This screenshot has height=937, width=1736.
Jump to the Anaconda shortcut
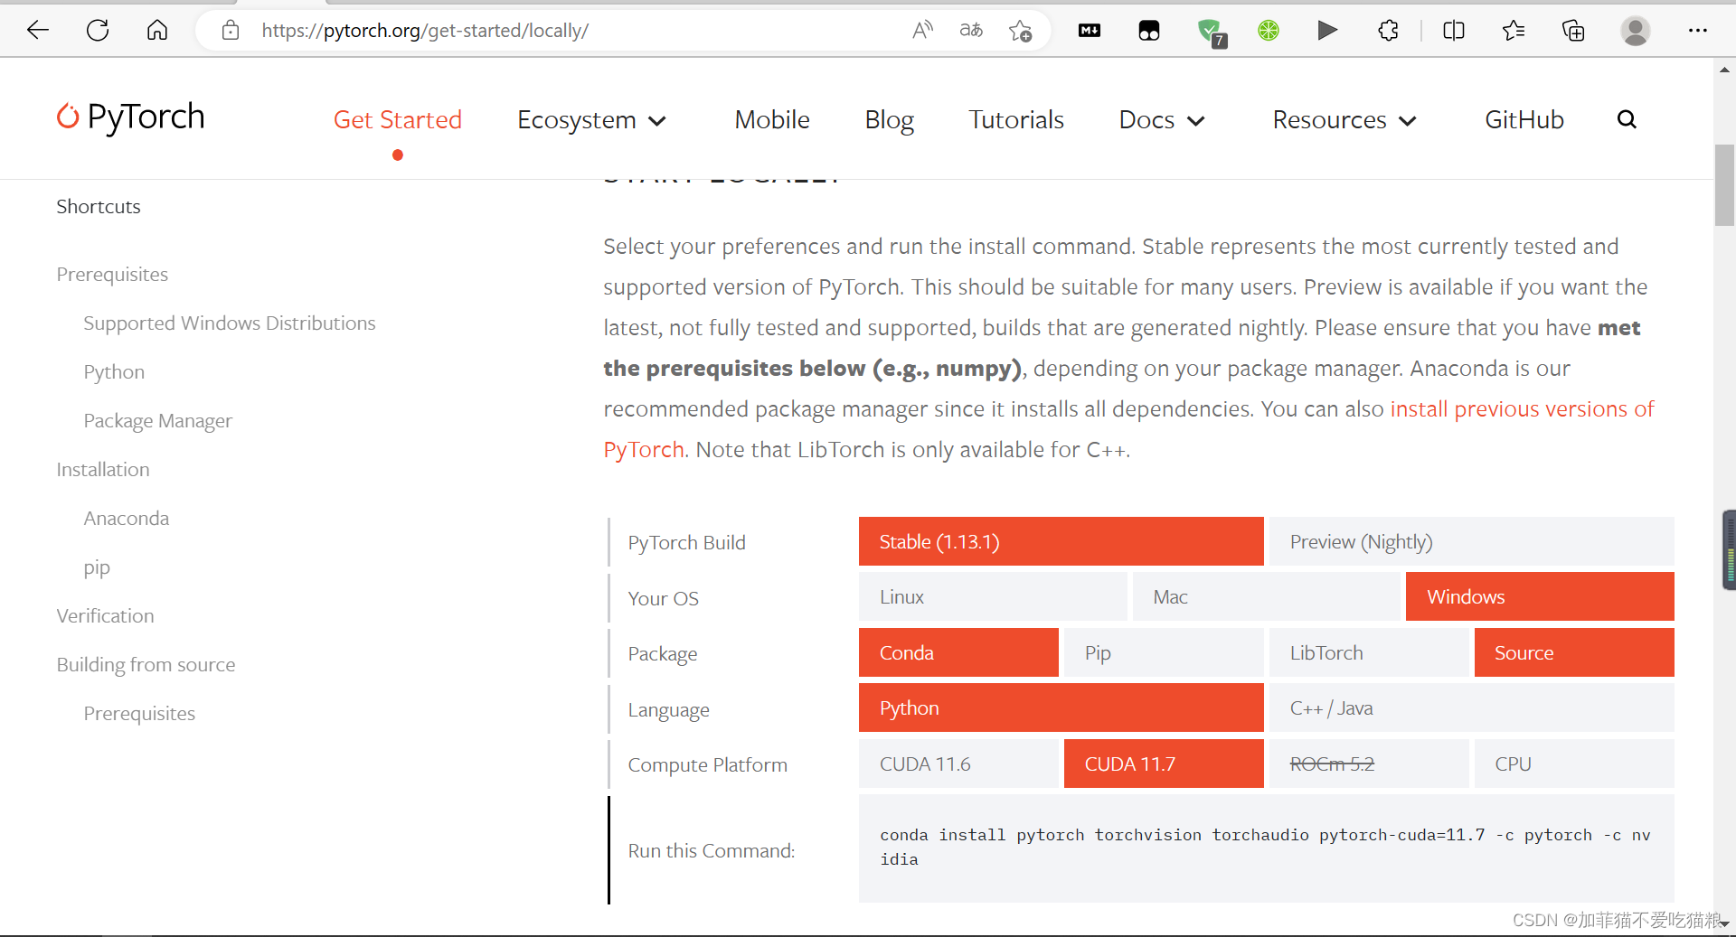(127, 519)
